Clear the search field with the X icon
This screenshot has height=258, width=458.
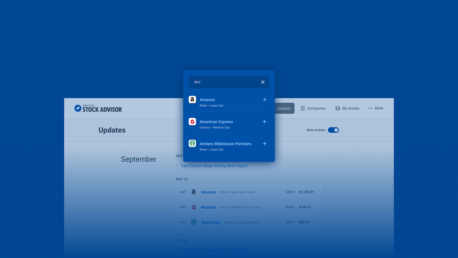tap(263, 82)
